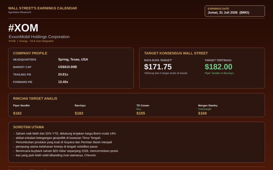Image resolution: width=273 pixels, height=170 pixels.
Task: Select the "RATA-RATA TARGET*" label
Action: 158,60
